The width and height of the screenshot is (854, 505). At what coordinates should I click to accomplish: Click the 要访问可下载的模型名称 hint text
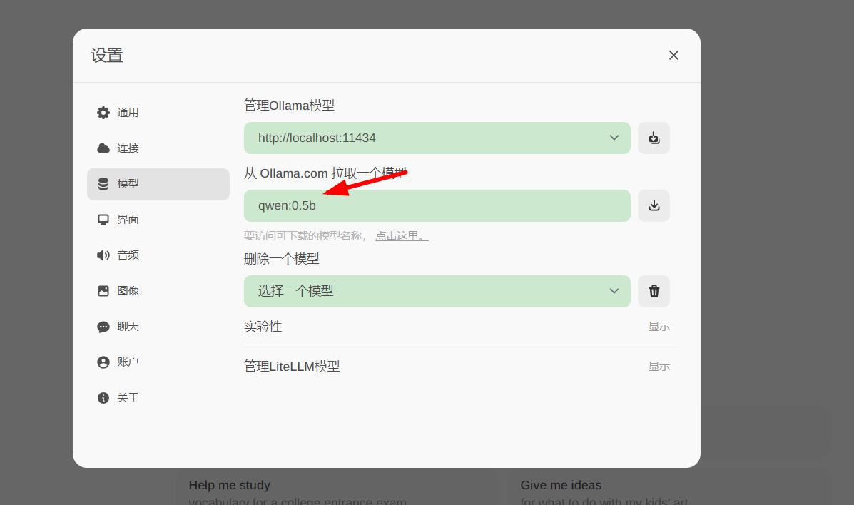pyautogui.click(x=305, y=236)
